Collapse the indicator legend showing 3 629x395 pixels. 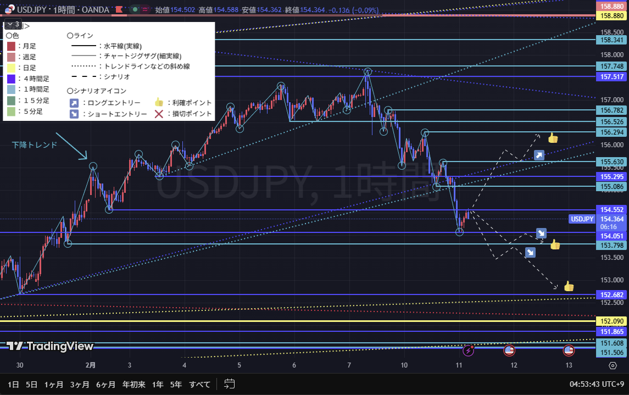point(13,25)
